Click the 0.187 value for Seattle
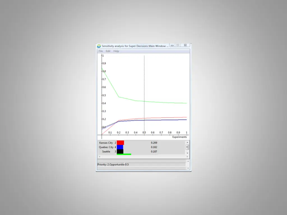Image resolution: width=287 pixels, height=215 pixels. point(154,151)
